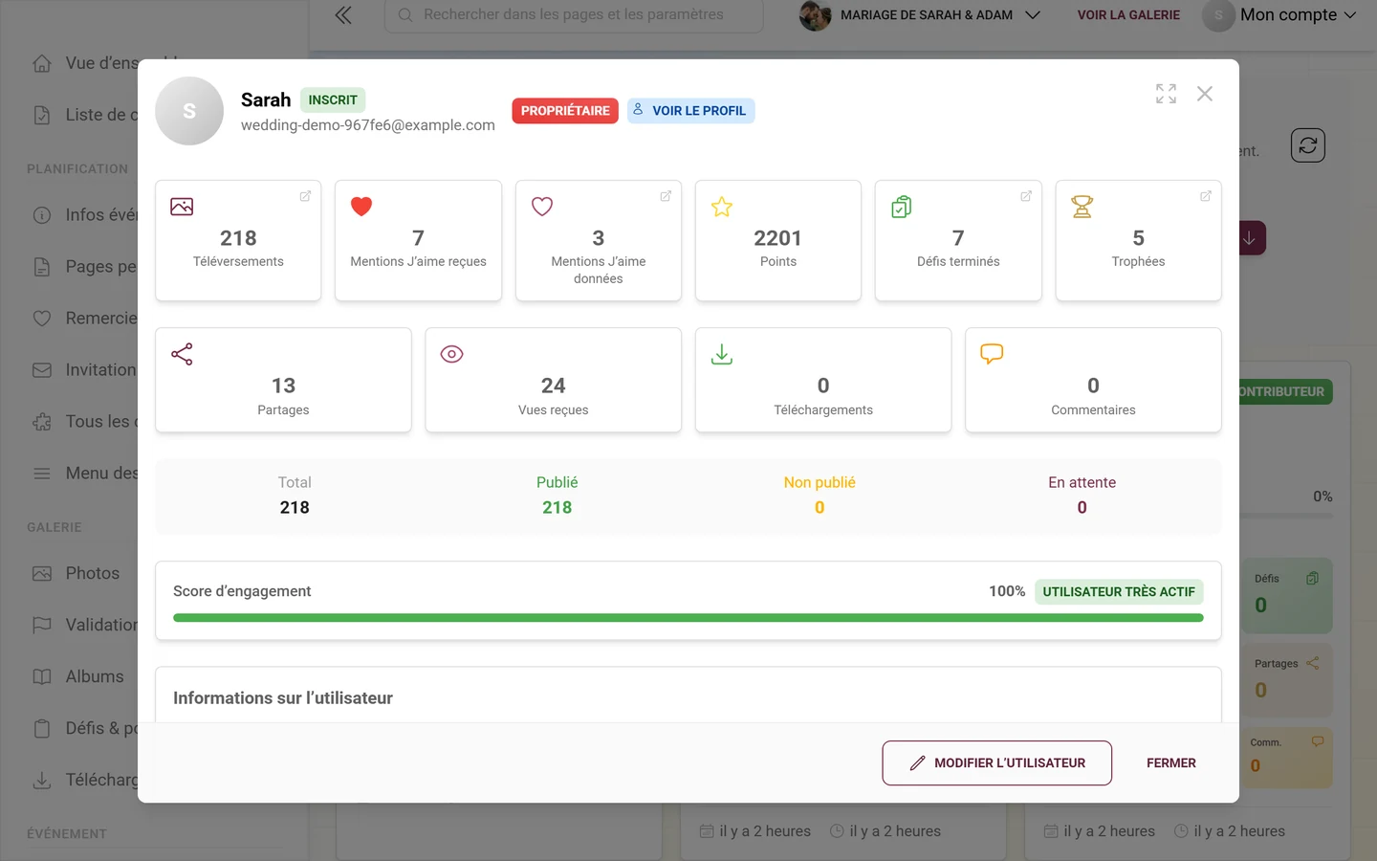Click the filled red heart icon

coord(361,206)
